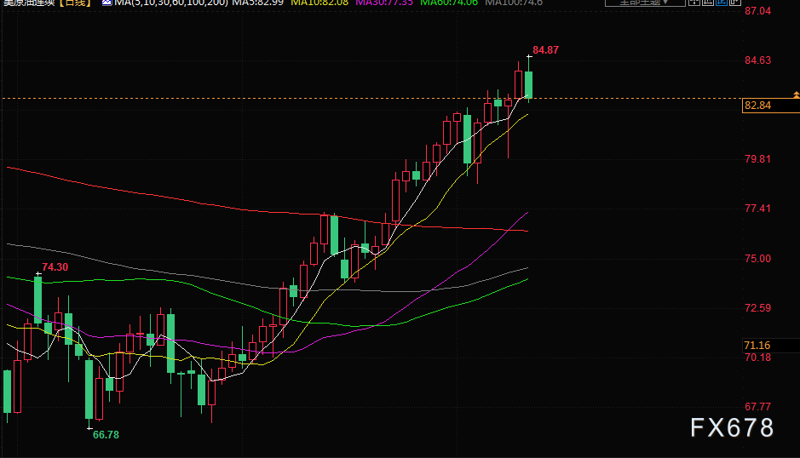Click the 66.78 low price annotation
Viewport: 800px width, 458px height.
tap(106, 435)
